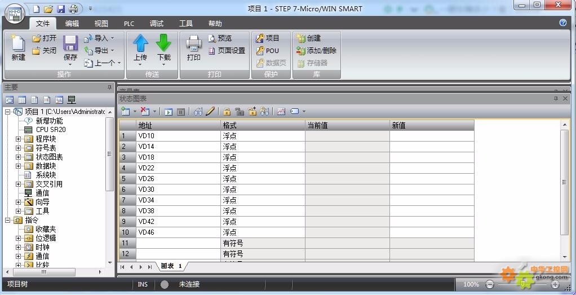This screenshot has width=576, height=295.
Task: Click 添加/删除 library button
Action: click(317, 51)
